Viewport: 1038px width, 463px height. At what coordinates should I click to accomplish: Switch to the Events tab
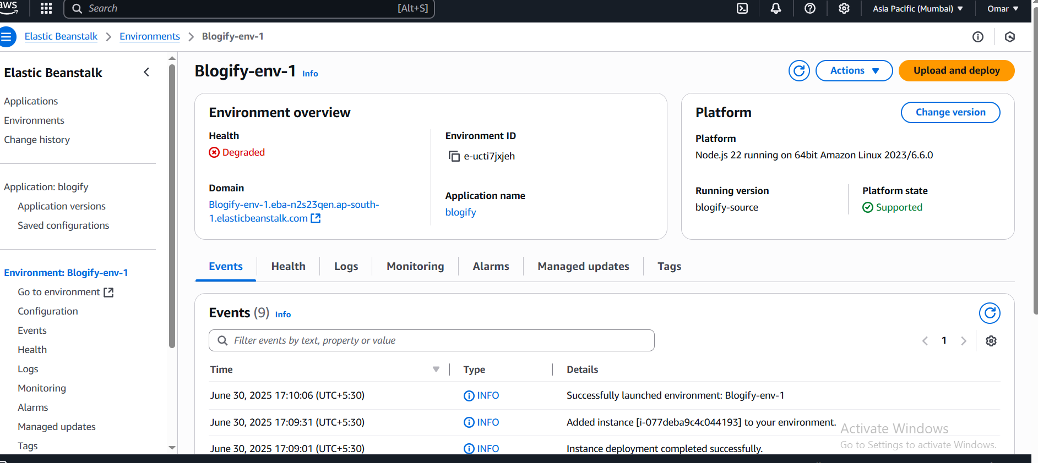226,266
